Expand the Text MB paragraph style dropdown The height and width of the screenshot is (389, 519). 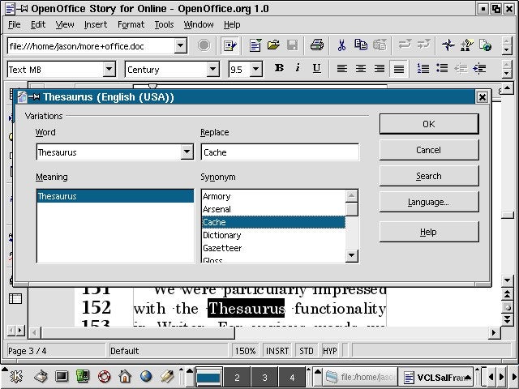coord(109,69)
